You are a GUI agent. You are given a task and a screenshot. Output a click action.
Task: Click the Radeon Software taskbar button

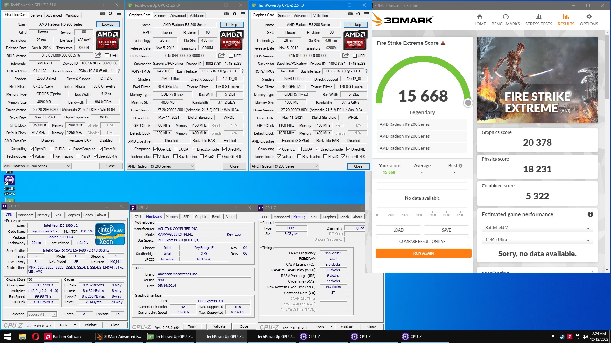click(x=67, y=337)
